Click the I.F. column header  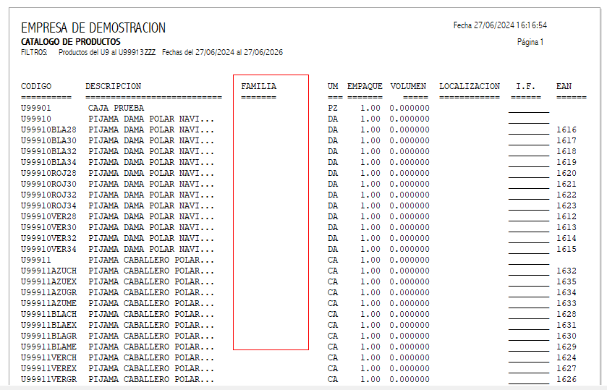tap(526, 86)
